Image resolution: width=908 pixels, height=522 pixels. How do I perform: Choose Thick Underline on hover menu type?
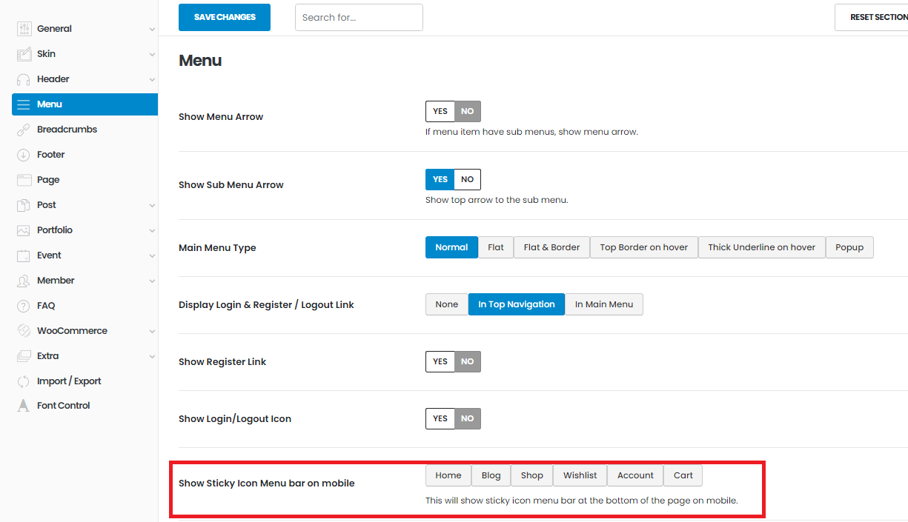tap(761, 247)
